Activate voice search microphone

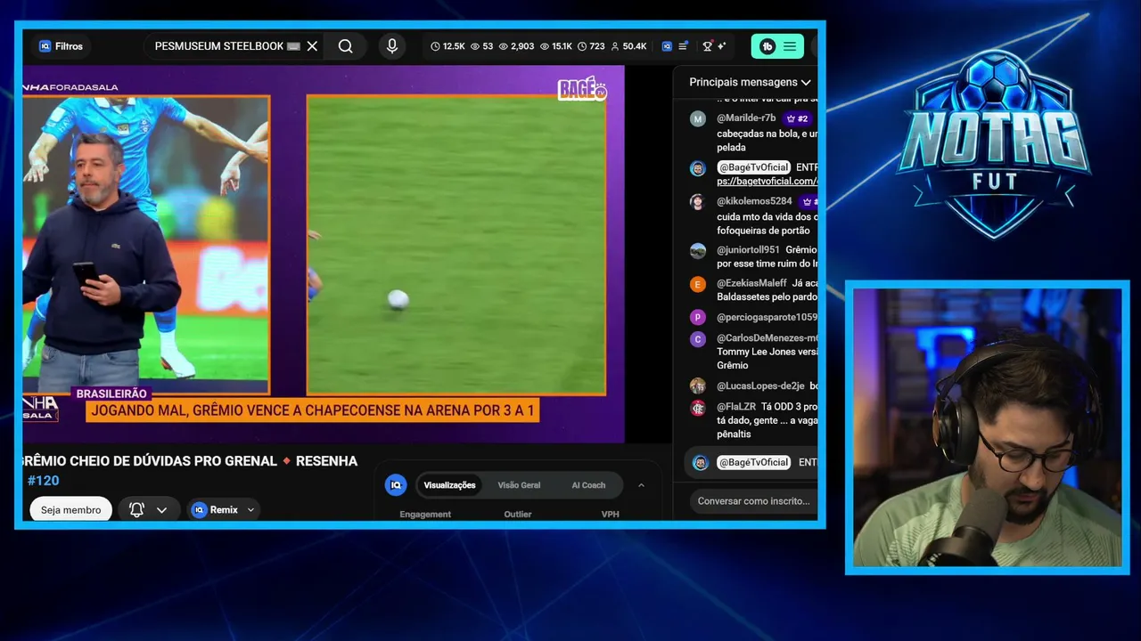click(x=391, y=46)
